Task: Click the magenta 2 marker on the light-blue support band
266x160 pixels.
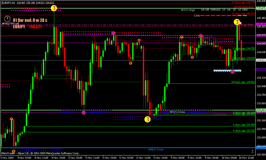Action: (x=232, y=72)
